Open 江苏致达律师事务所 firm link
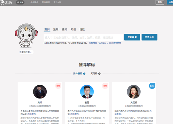The width and height of the screenshot is (173, 124). (x=87, y=106)
